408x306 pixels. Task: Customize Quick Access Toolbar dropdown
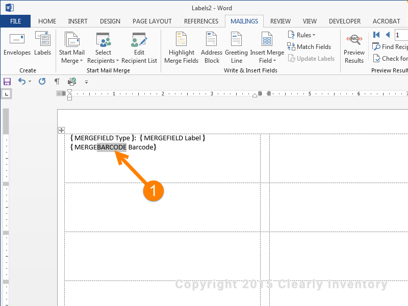pos(86,82)
